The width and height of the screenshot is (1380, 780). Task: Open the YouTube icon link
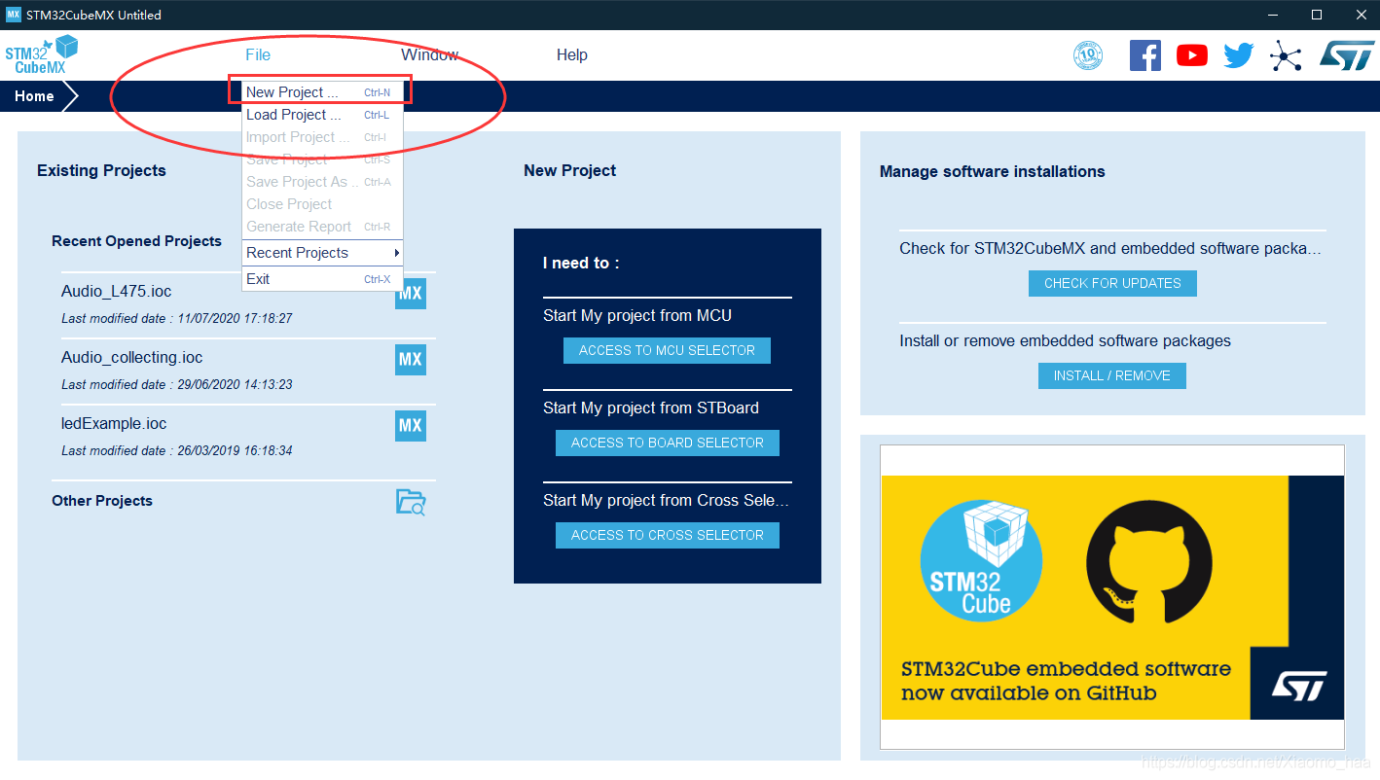(x=1192, y=55)
